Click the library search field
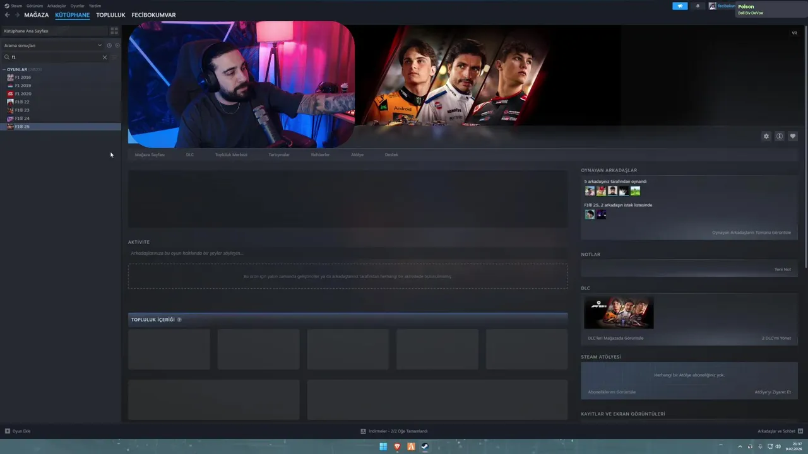 point(56,57)
